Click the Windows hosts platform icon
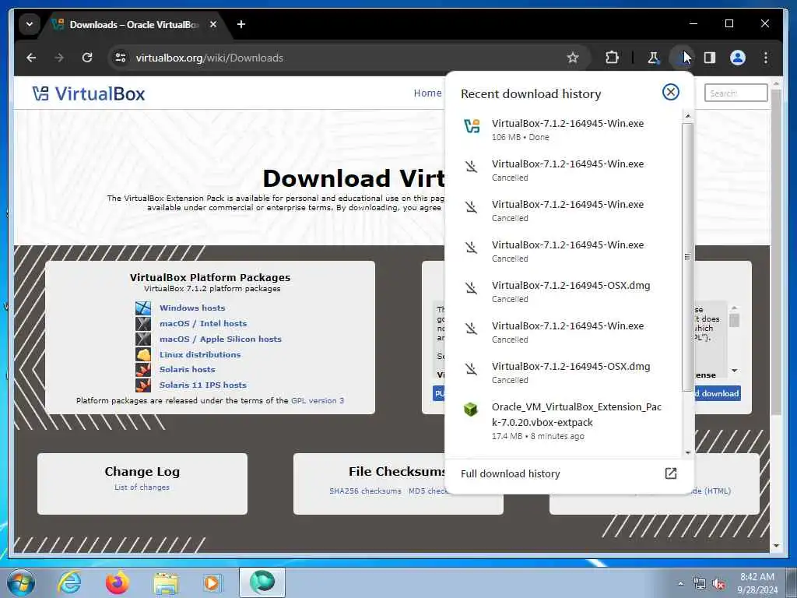797x598 pixels. pyautogui.click(x=143, y=308)
